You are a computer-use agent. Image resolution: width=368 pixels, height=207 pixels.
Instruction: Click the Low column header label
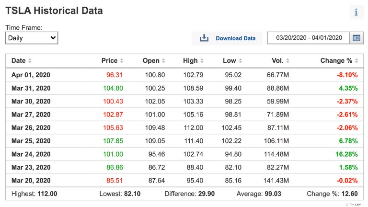230,60
